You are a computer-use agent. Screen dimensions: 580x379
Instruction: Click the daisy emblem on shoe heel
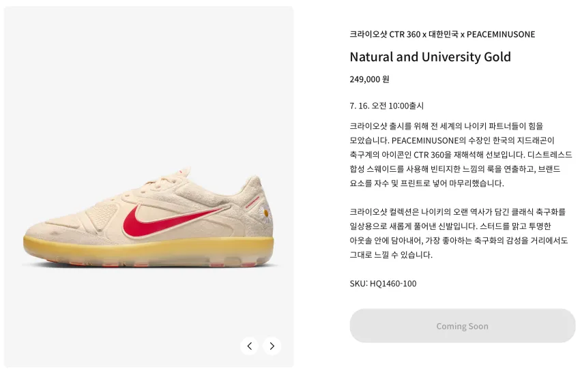pyautogui.click(x=264, y=213)
